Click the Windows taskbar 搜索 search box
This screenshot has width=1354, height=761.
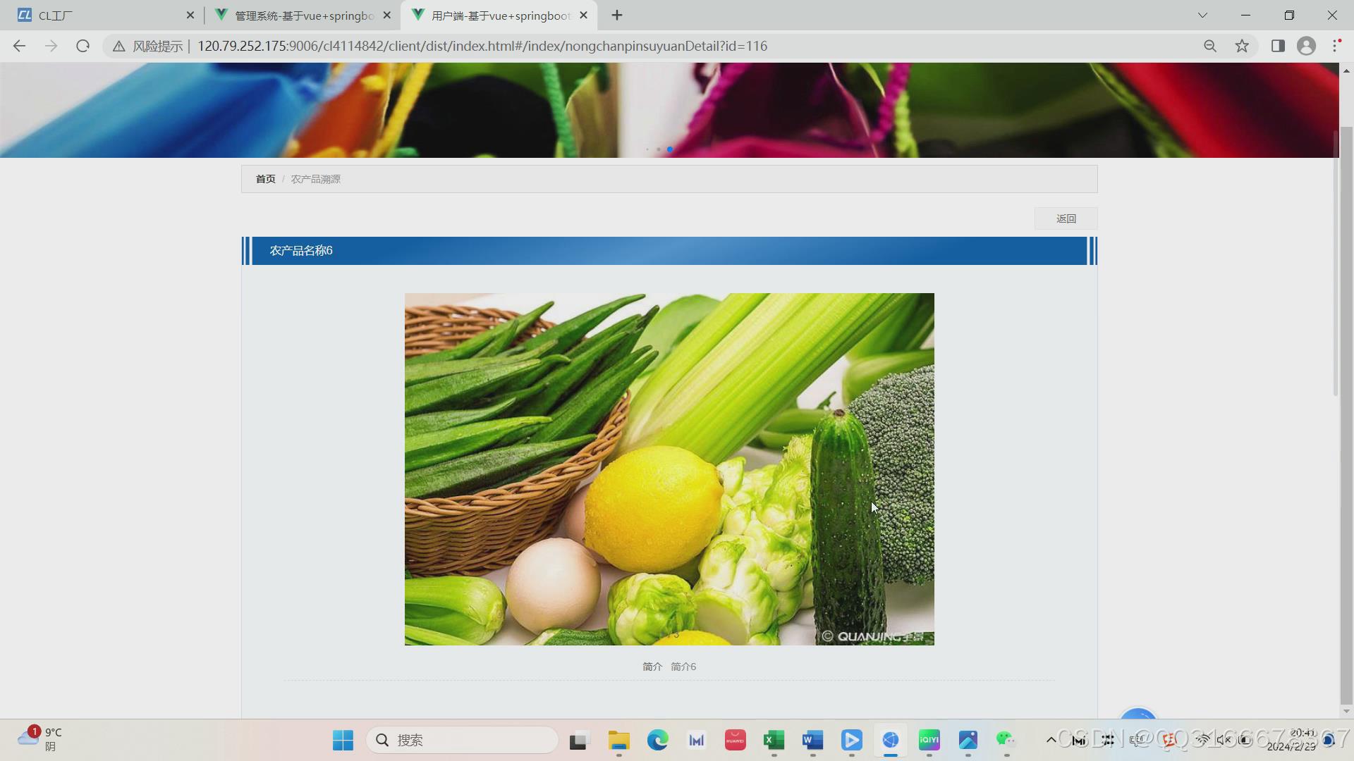[x=462, y=740]
